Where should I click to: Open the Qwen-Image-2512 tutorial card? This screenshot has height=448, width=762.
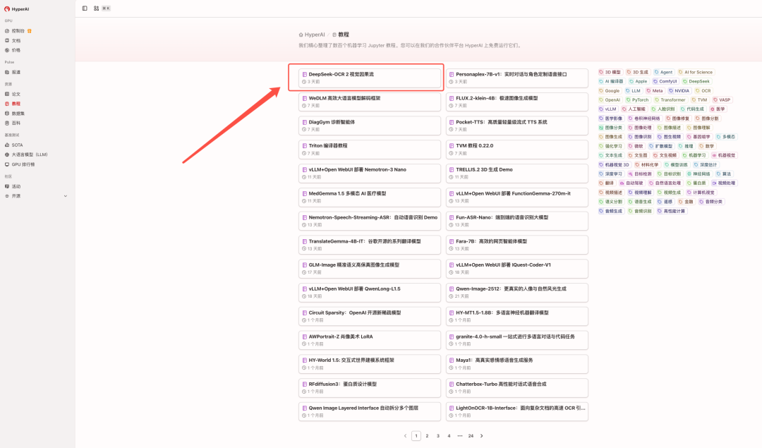(x=517, y=292)
